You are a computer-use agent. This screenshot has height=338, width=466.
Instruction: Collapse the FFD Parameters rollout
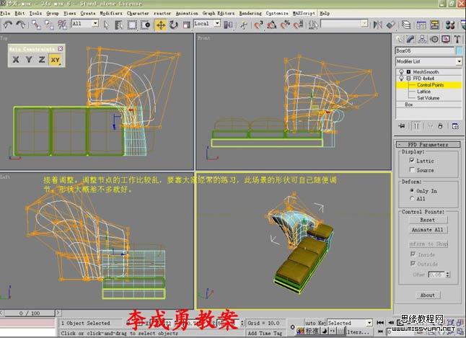click(x=428, y=145)
